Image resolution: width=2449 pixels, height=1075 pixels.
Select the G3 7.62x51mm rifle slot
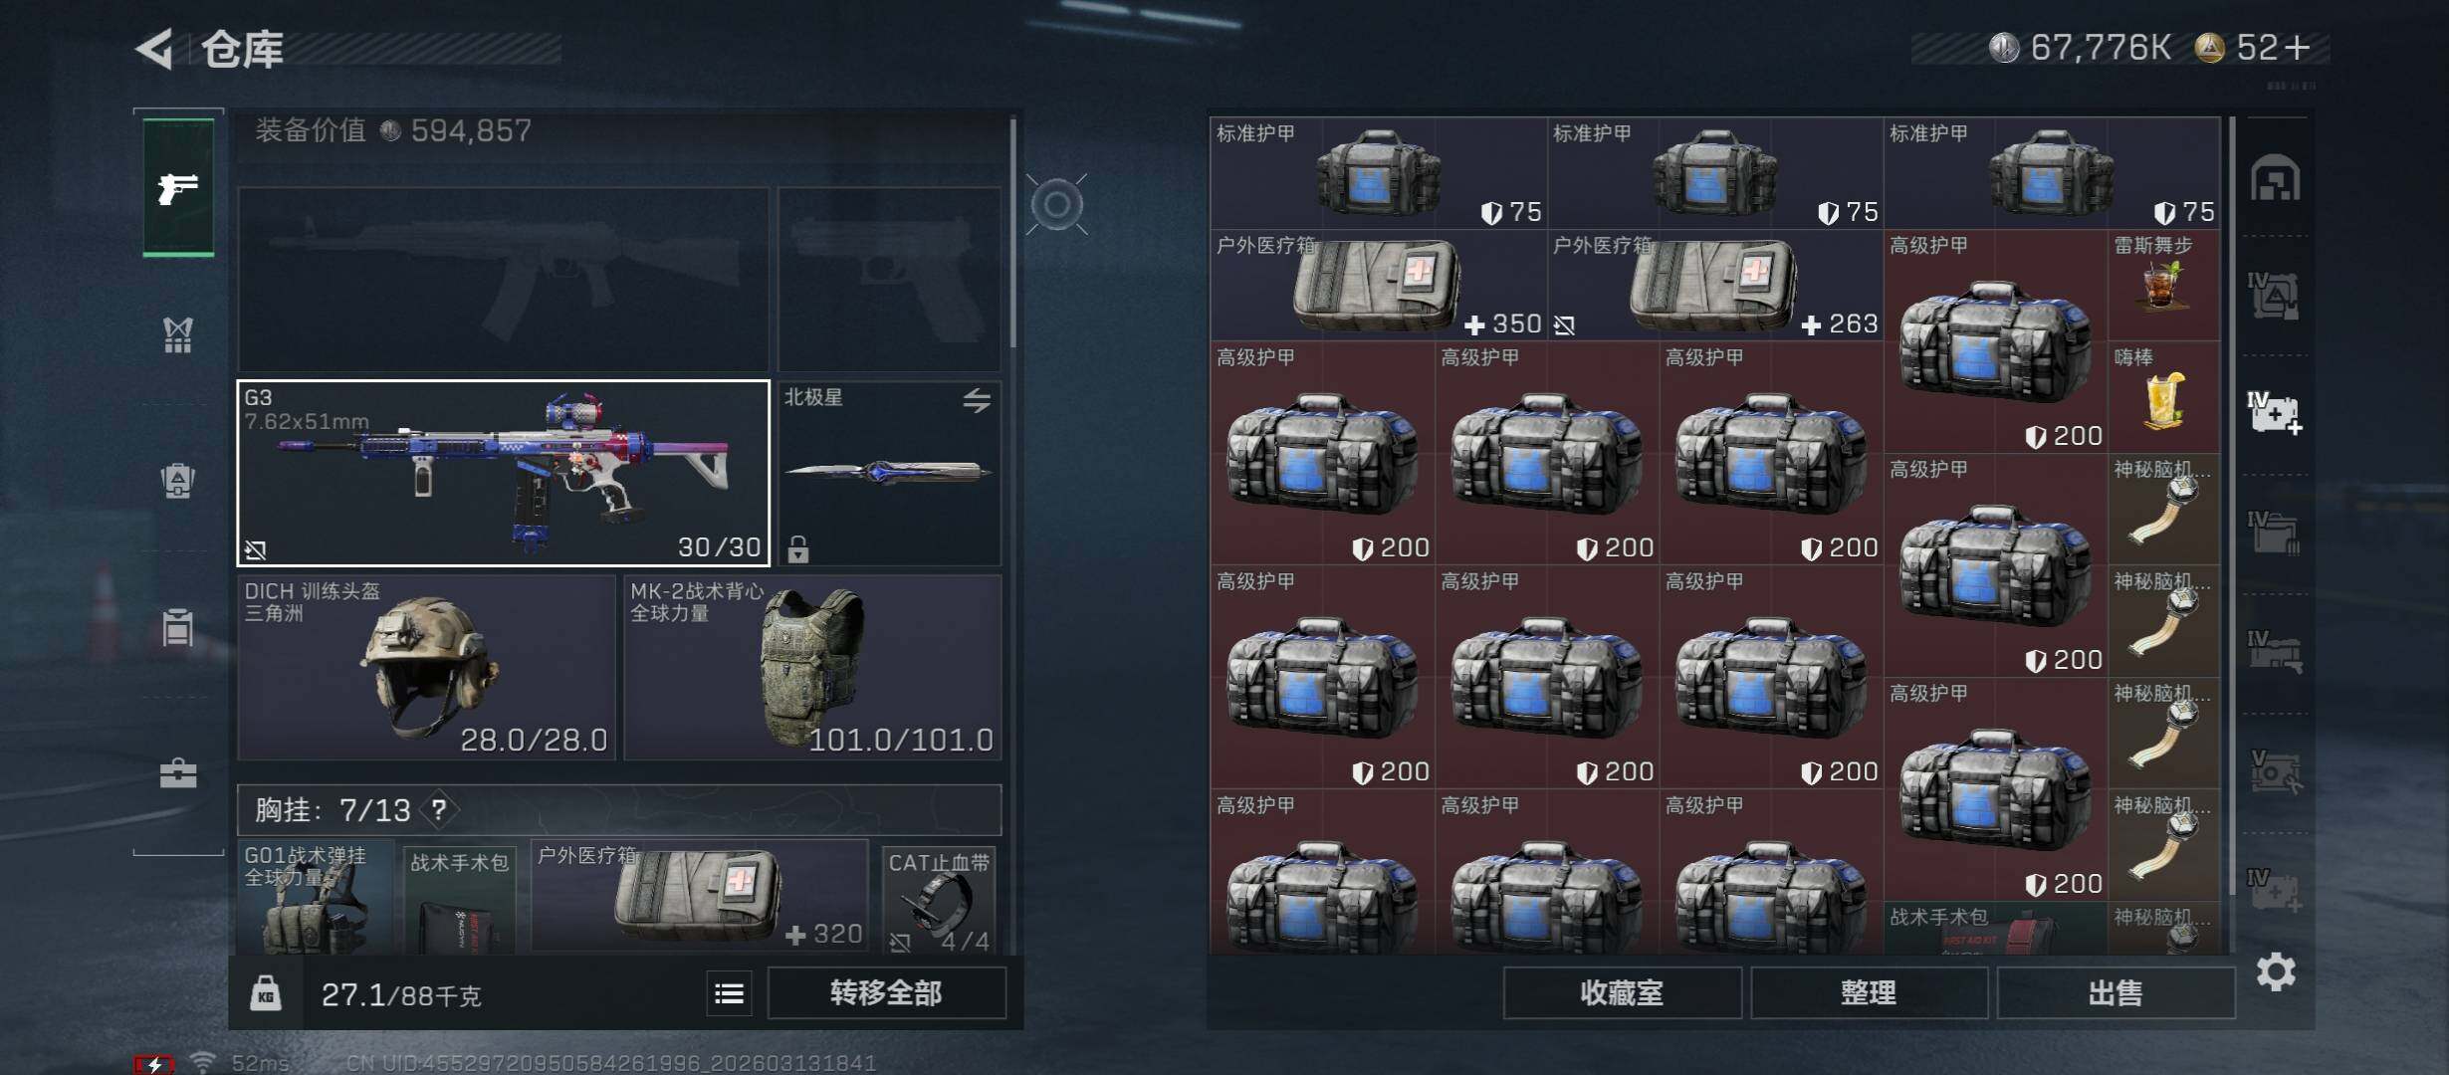(x=503, y=473)
